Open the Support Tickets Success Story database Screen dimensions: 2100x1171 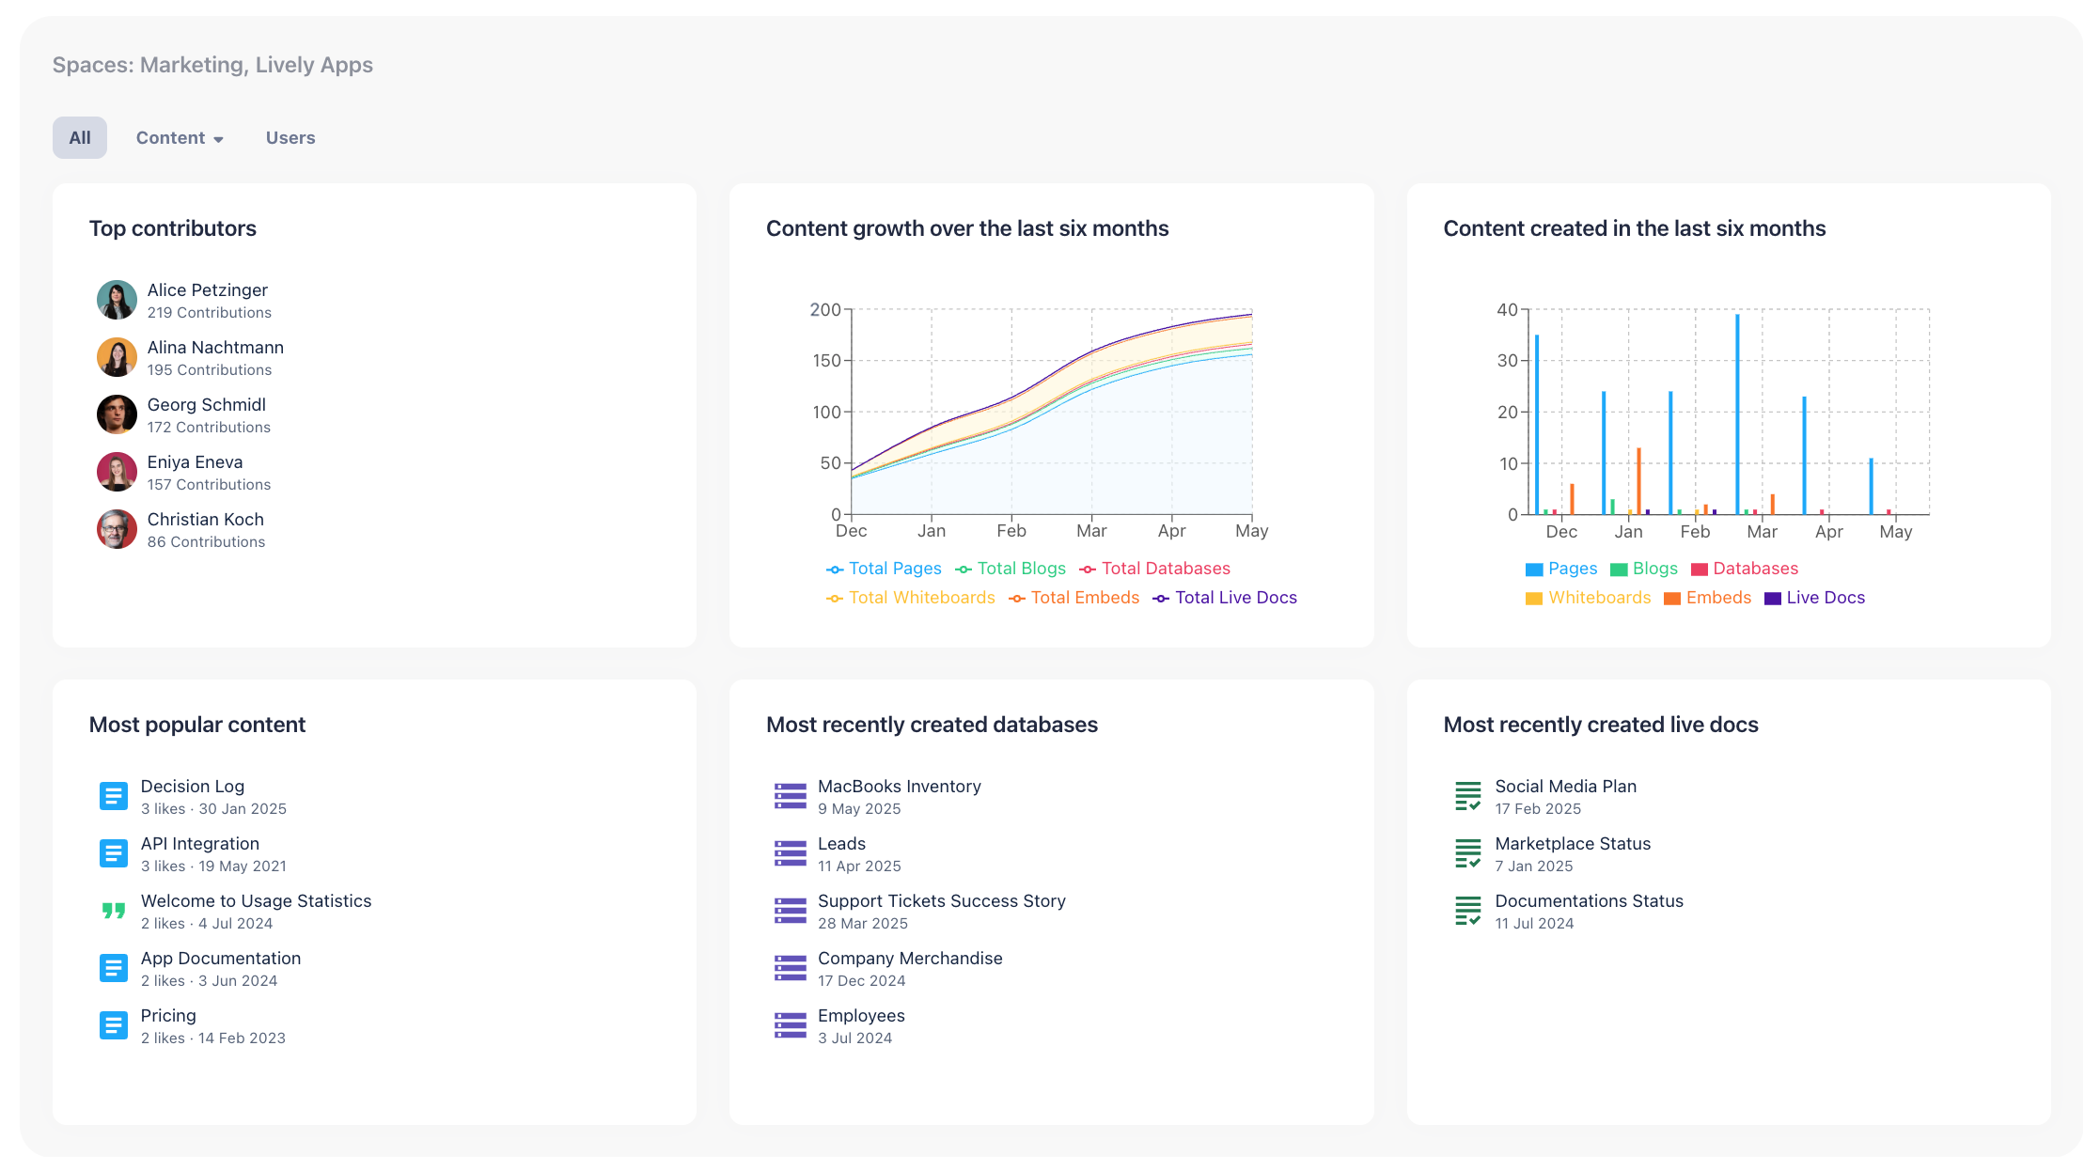(940, 900)
